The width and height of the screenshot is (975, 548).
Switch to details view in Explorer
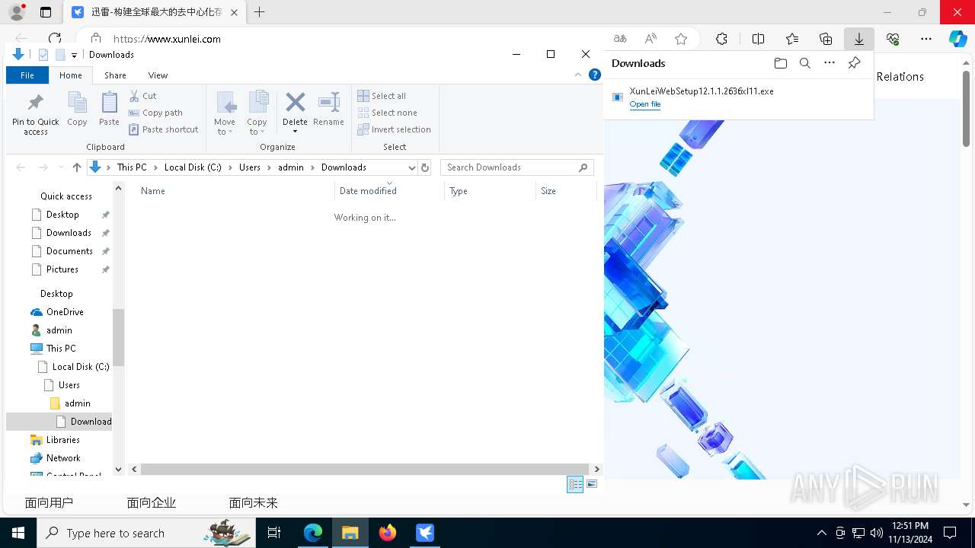click(x=575, y=484)
